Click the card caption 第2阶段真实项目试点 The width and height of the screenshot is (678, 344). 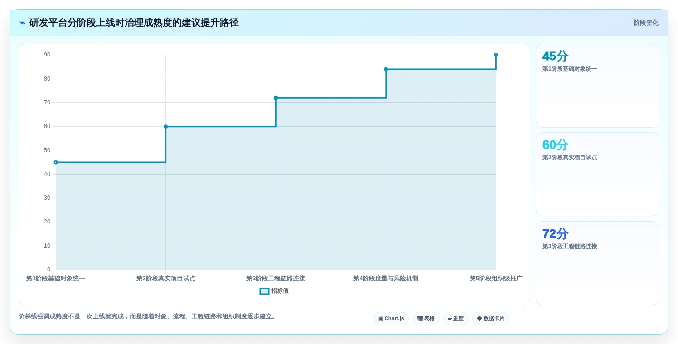pos(570,158)
